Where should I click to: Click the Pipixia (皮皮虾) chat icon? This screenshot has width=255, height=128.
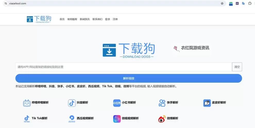click(x=207, y=103)
